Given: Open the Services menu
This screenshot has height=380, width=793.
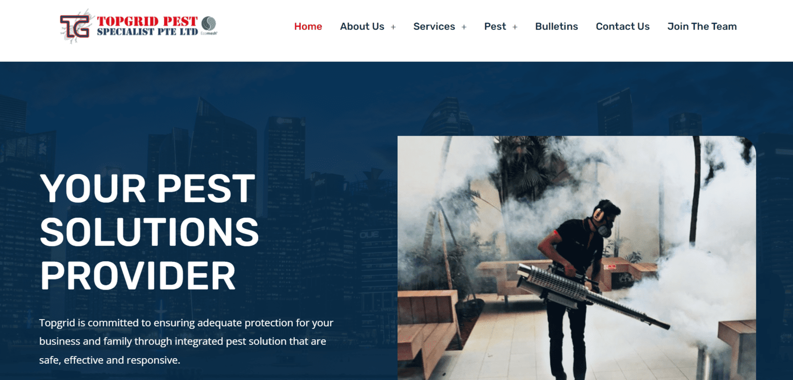Looking at the screenshot, I should coord(434,27).
